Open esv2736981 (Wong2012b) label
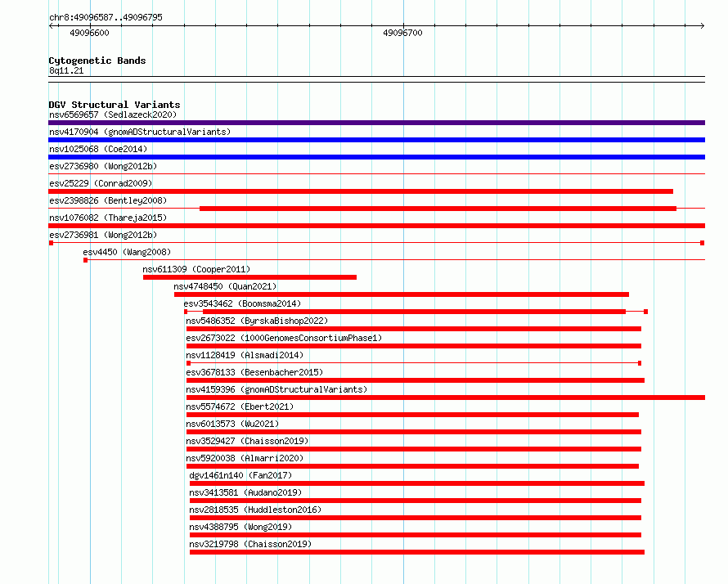The image size is (728, 584). pyautogui.click(x=103, y=235)
